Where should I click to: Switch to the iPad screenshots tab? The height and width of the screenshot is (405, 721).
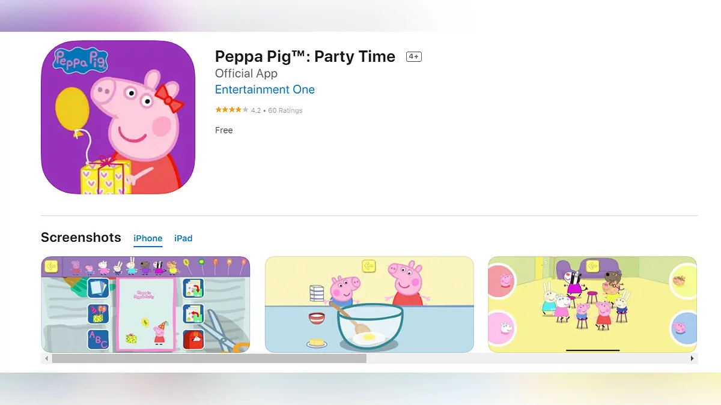click(183, 238)
